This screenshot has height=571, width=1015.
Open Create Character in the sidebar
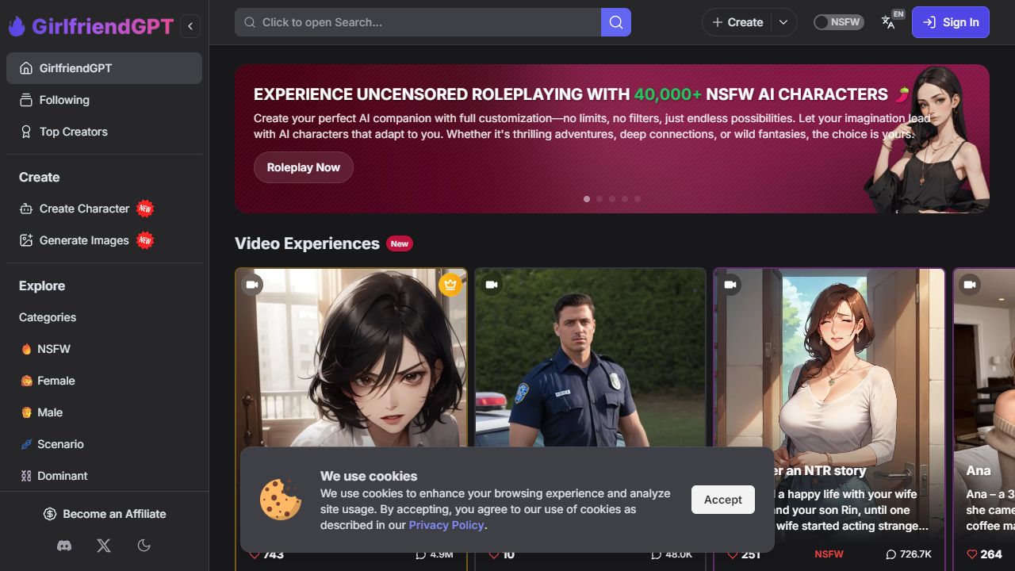pos(104,209)
